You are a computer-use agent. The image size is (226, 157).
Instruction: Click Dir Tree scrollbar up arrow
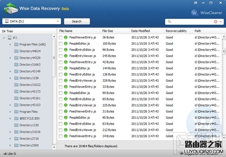tap(54, 36)
